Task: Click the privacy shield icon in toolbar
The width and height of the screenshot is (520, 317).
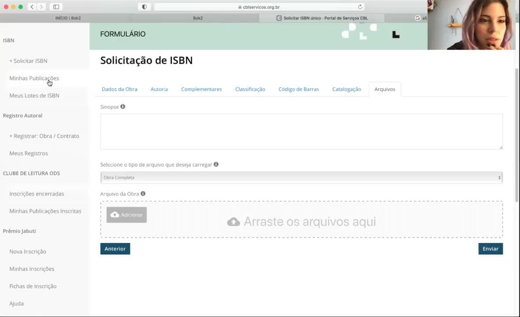Action: pos(144,7)
